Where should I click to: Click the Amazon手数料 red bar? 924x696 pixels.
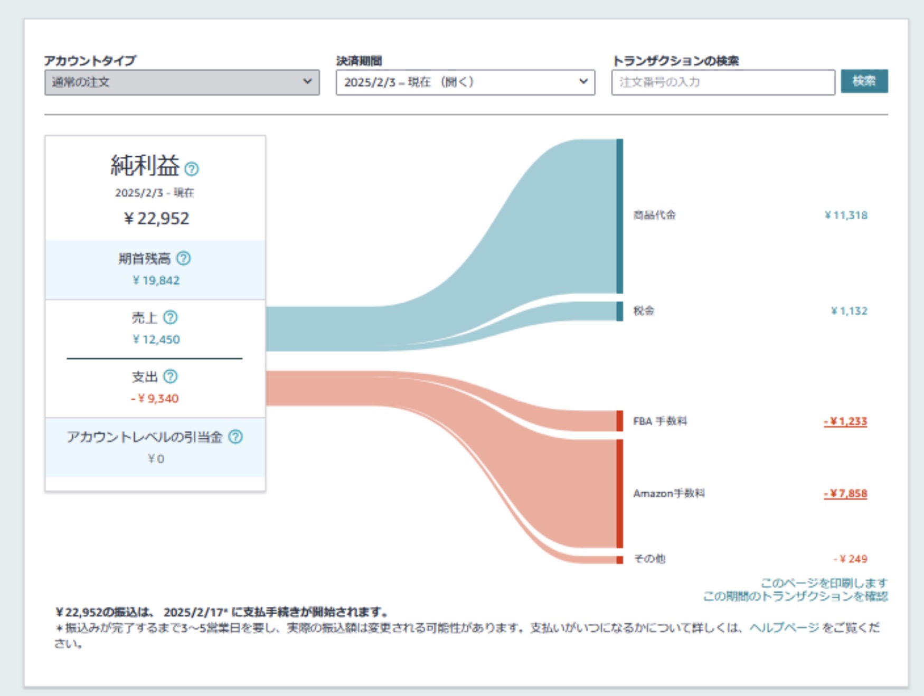tap(620, 494)
